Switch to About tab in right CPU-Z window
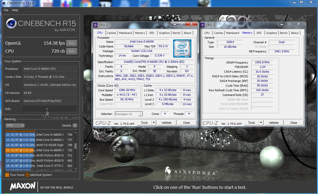 (x=295, y=33)
